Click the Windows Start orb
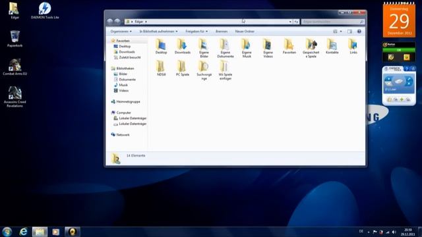This screenshot has height=237, width=422. tap(7, 232)
